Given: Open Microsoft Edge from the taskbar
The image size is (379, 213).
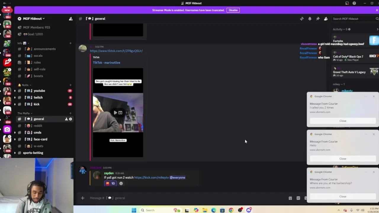Looking at the screenshot, I should click(x=213, y=210).
